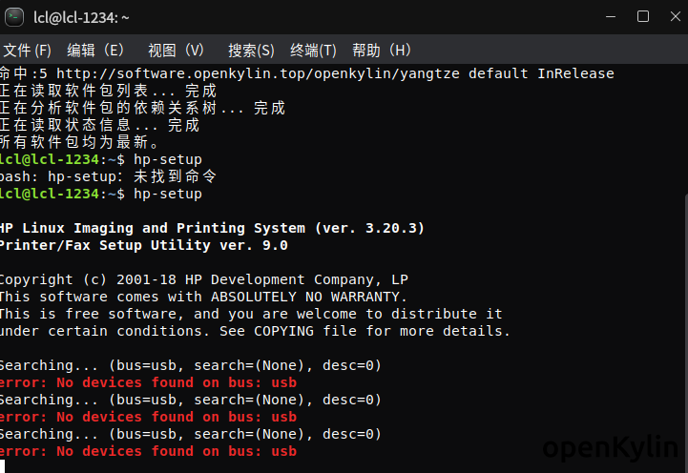688x473 pixels.
Task: Open the 帮助(H) menu
Action: [x=382, y=51]
